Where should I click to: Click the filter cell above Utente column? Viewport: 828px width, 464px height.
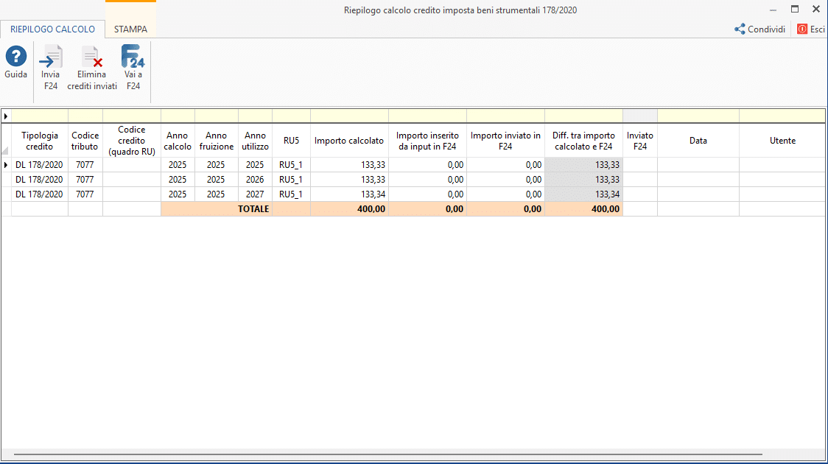pyautogui.click(x=782, y=116)
